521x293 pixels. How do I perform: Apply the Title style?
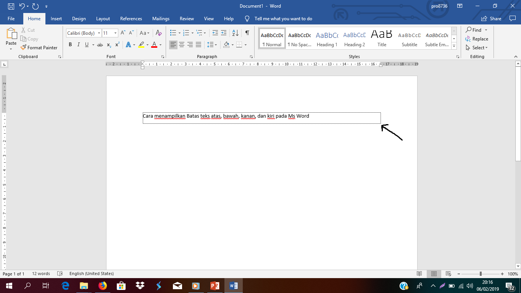coord(382,39)
